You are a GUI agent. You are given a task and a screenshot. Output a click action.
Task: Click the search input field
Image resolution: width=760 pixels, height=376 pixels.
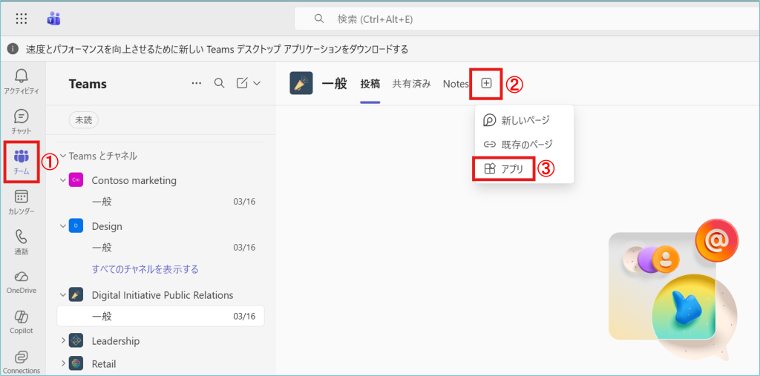[520, 19]
